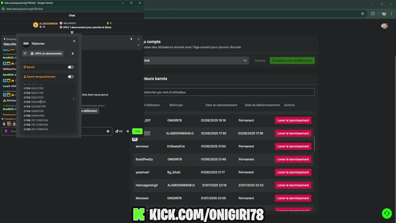Click the green Chat send button
Viewport: 396px width, 223px height.
[x=137, y=131]
